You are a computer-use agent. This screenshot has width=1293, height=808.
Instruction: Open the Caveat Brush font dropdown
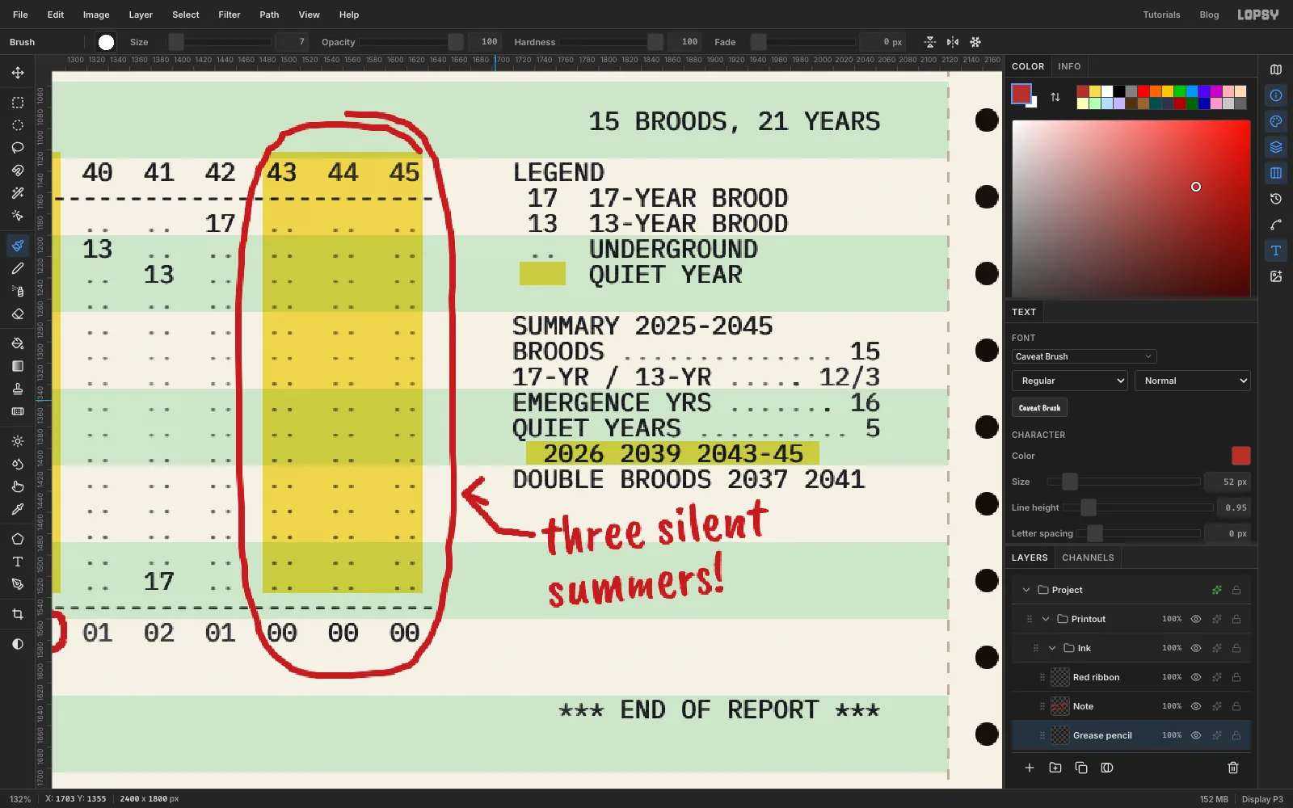(x=1084, y=356)
